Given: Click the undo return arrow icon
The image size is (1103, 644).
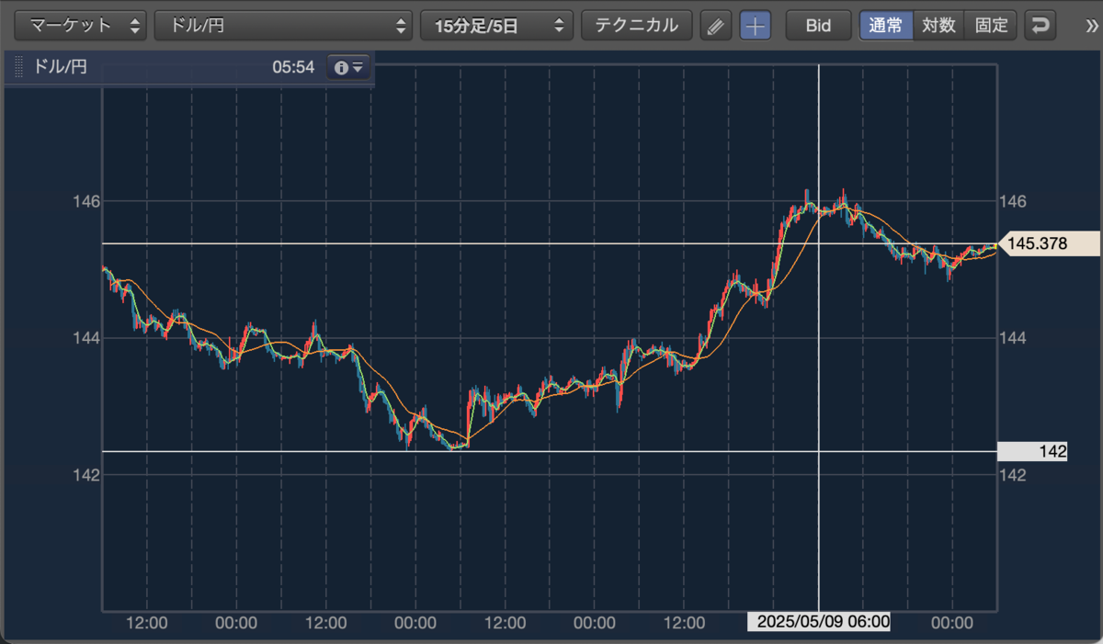Looking at the screenshot, I should pos(1040,26).
